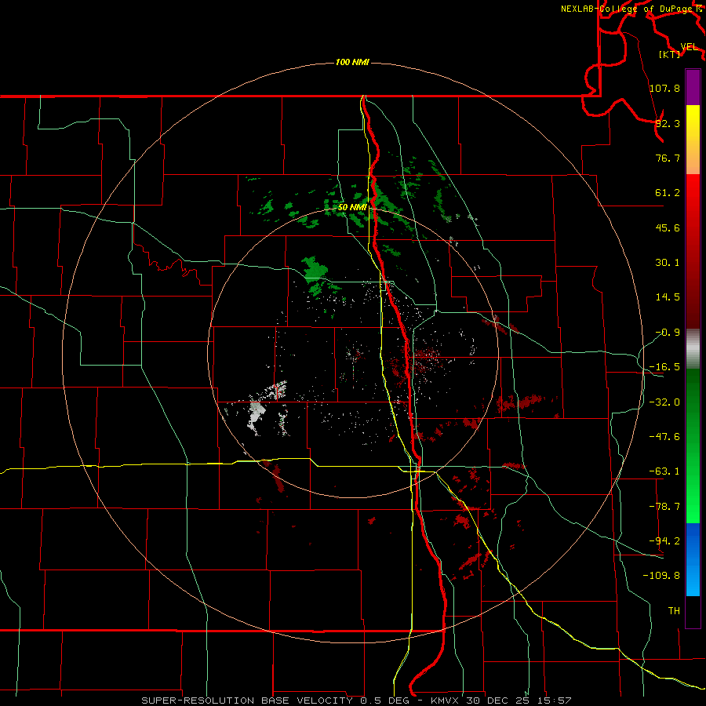Click the 107.8 scale value

[664, 88]
